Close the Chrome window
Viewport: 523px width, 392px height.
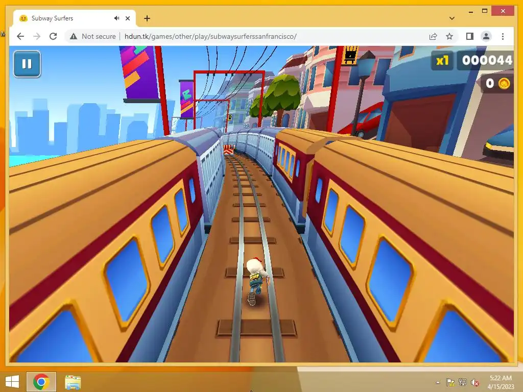click(503, 11)
